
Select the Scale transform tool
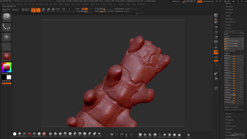(x=48, y=10)
